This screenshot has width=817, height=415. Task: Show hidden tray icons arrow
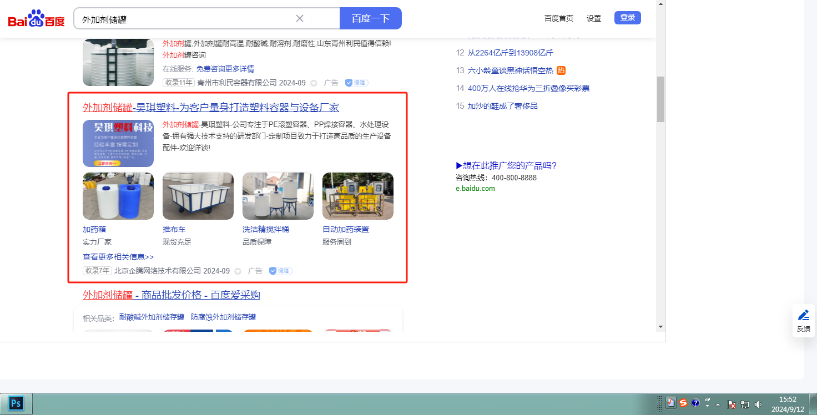[718, 404]
